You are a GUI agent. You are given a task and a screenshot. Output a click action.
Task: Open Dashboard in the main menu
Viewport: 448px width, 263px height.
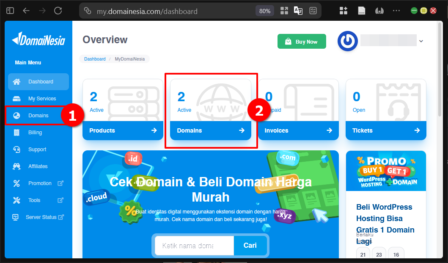click(38, 82)
